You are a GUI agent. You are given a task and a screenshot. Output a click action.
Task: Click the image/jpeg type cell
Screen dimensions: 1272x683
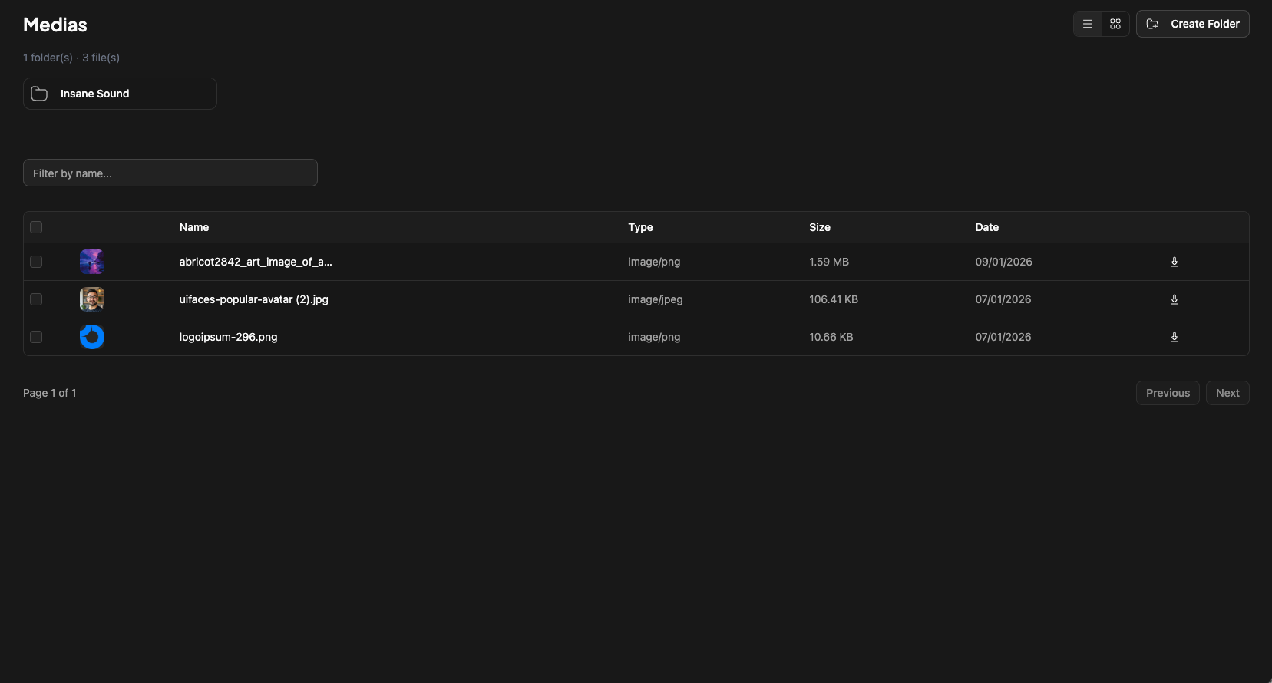656,299
